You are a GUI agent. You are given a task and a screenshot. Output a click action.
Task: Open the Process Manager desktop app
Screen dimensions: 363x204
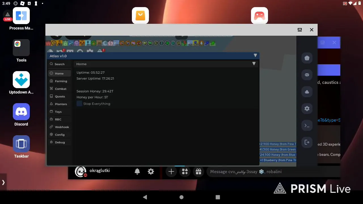(21, 19)
